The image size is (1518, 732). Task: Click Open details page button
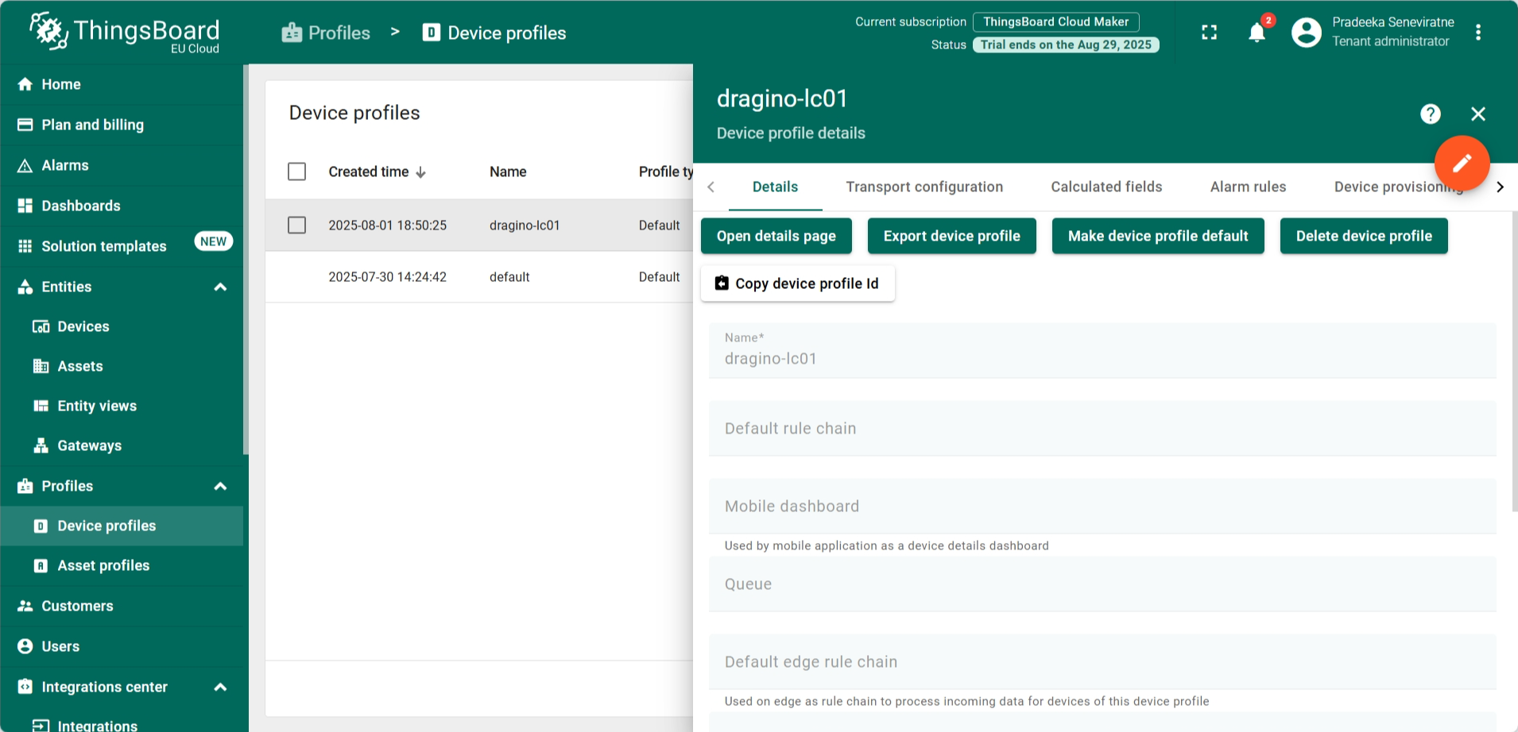pyautogui.click(x=776, y=236)
